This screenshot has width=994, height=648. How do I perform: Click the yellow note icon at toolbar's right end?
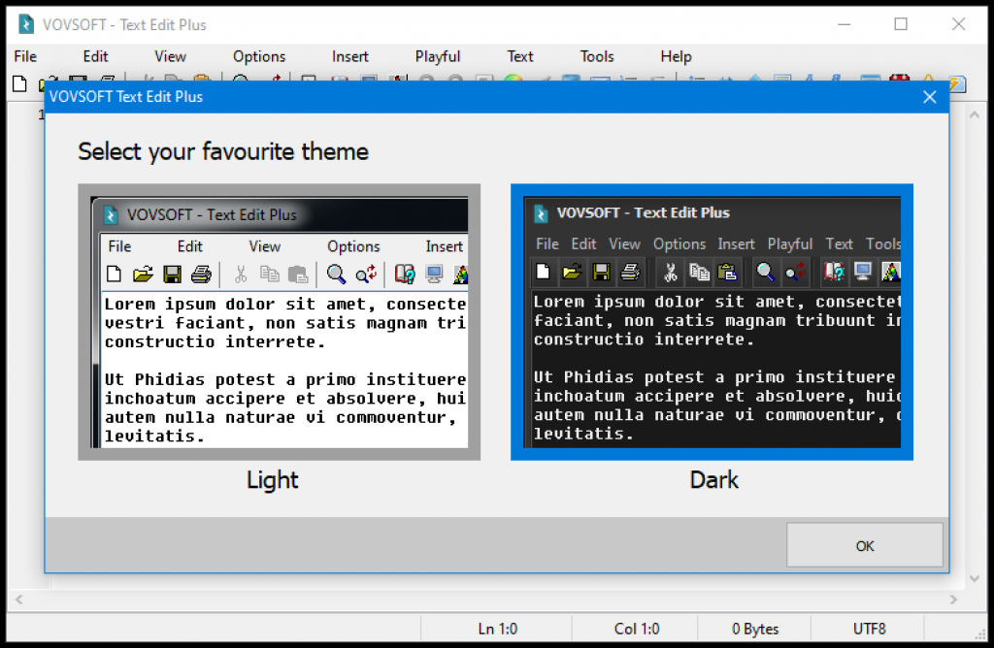point(957,83)
